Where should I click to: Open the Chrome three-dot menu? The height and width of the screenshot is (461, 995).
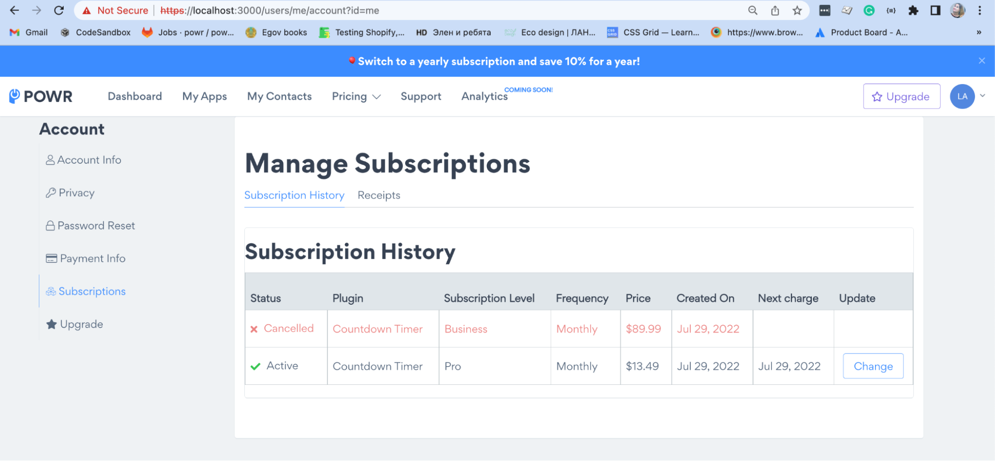pos(980,10)
